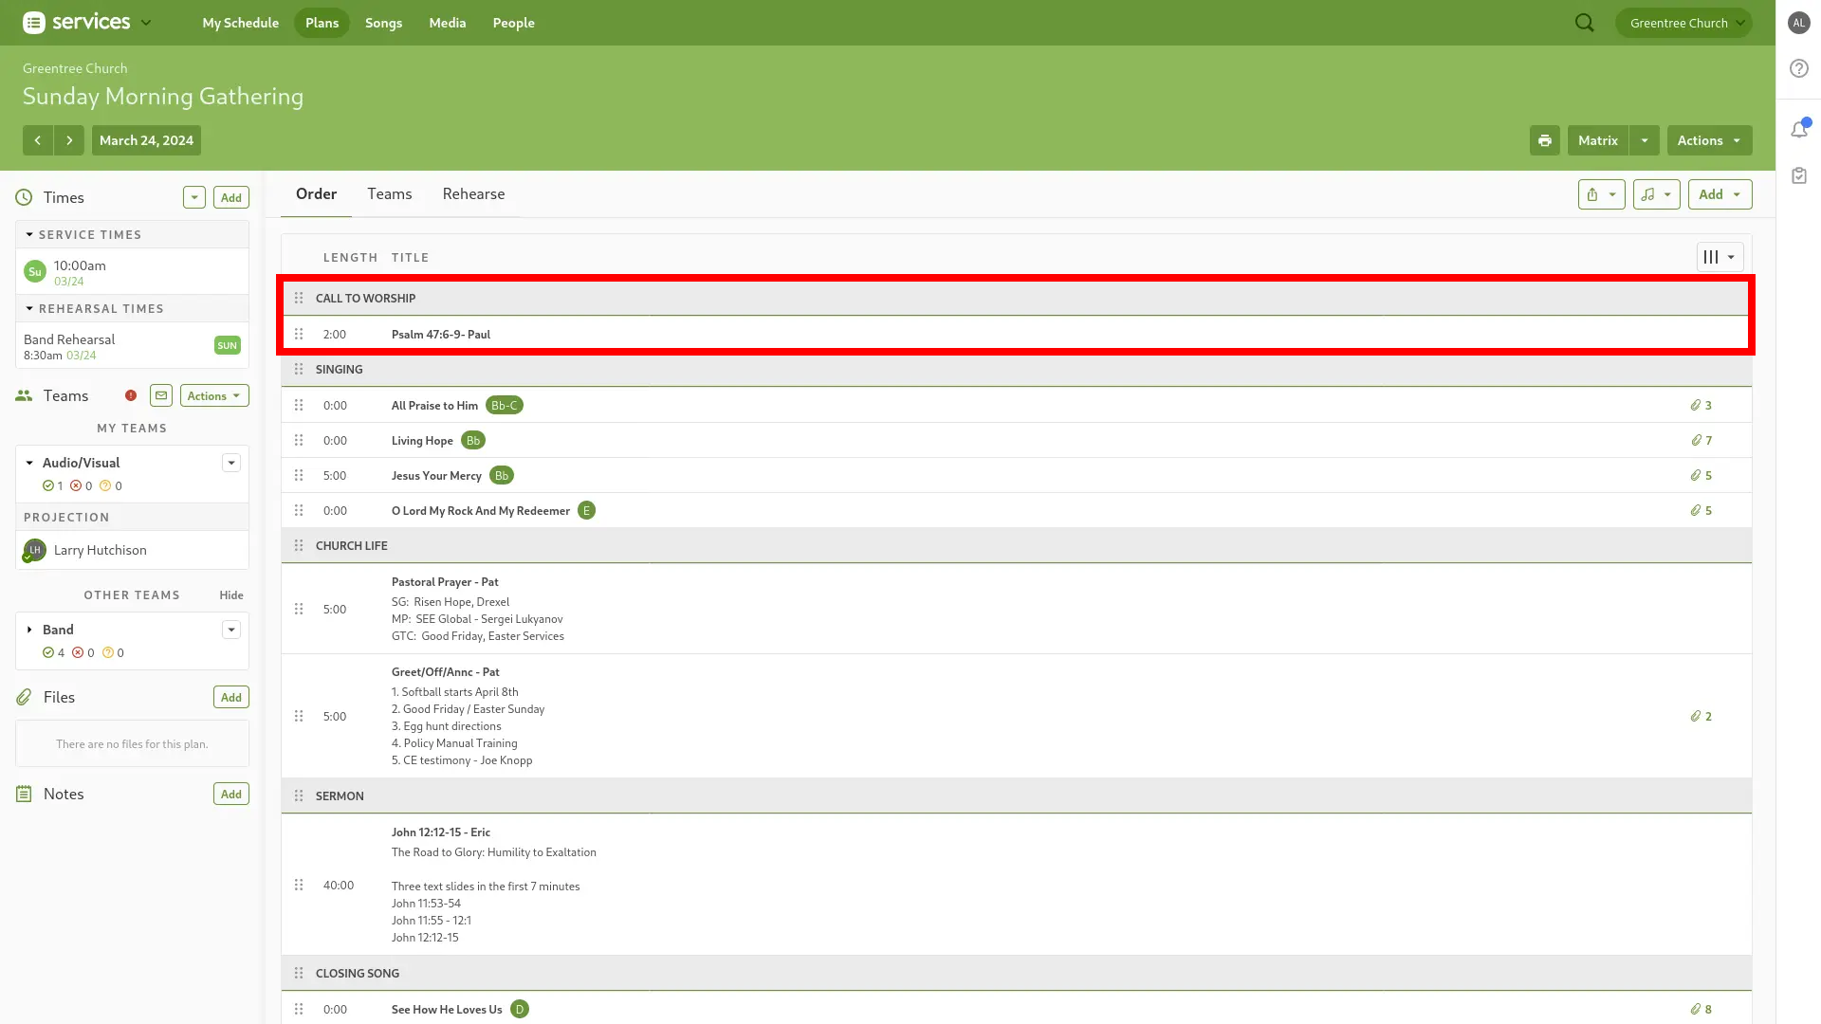This screenshot has height=1024, width=1821.
Task: Click the print plan icon
Action: click(1544, 140)
